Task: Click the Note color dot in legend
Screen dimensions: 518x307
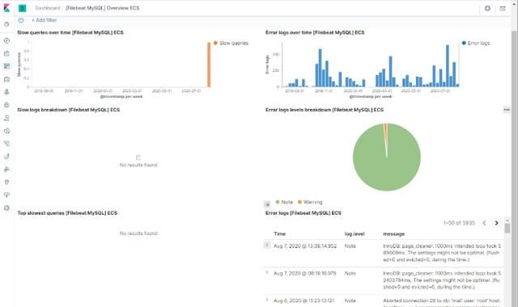Action: tap(278, 202)
